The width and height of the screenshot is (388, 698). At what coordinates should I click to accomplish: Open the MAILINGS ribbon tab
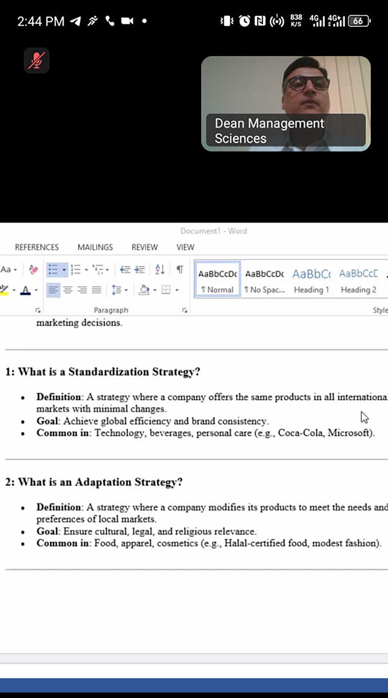pos(95,247)
